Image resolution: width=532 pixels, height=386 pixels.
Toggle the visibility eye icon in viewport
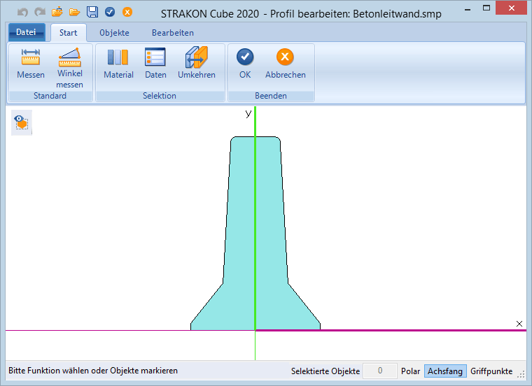(22, 122)
